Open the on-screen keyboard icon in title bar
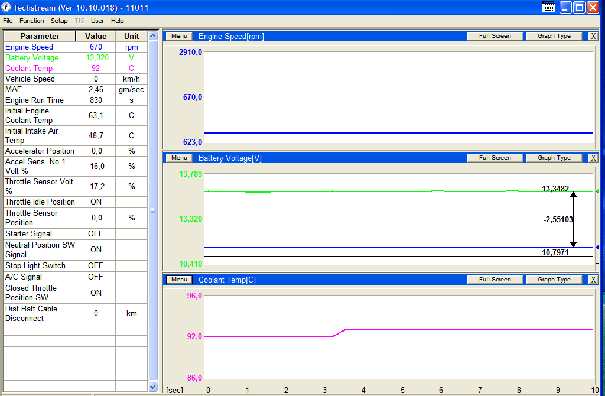 pos(548,7)
